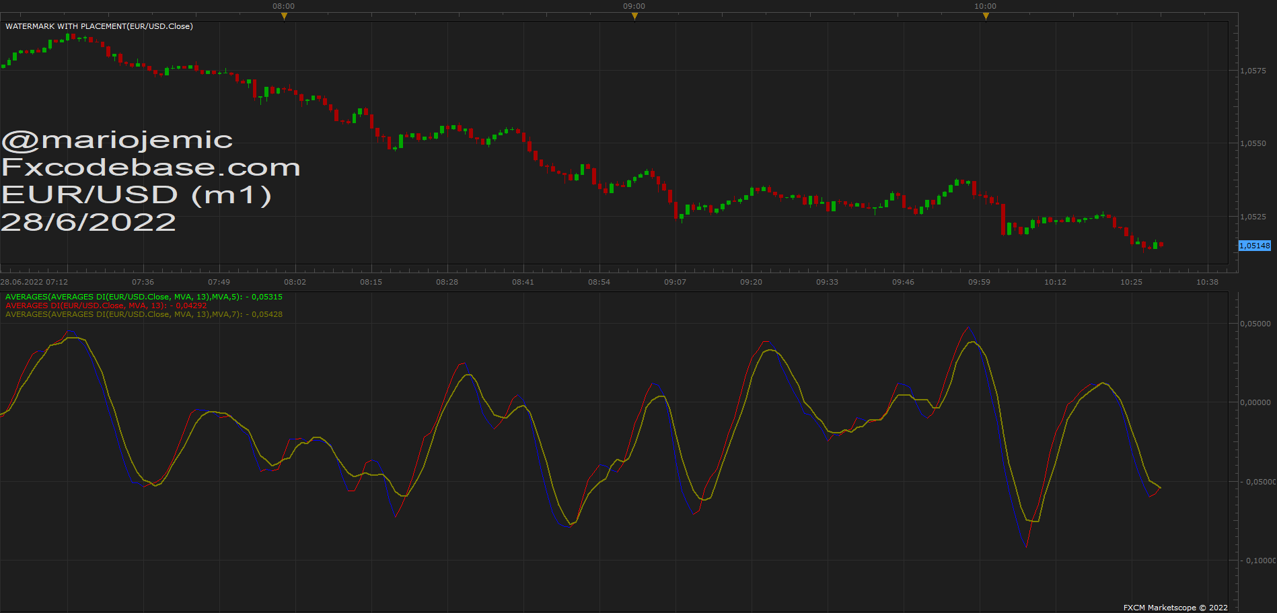
Task: Click the 10:00 hour marker triangle
Action: coord(986,16)
